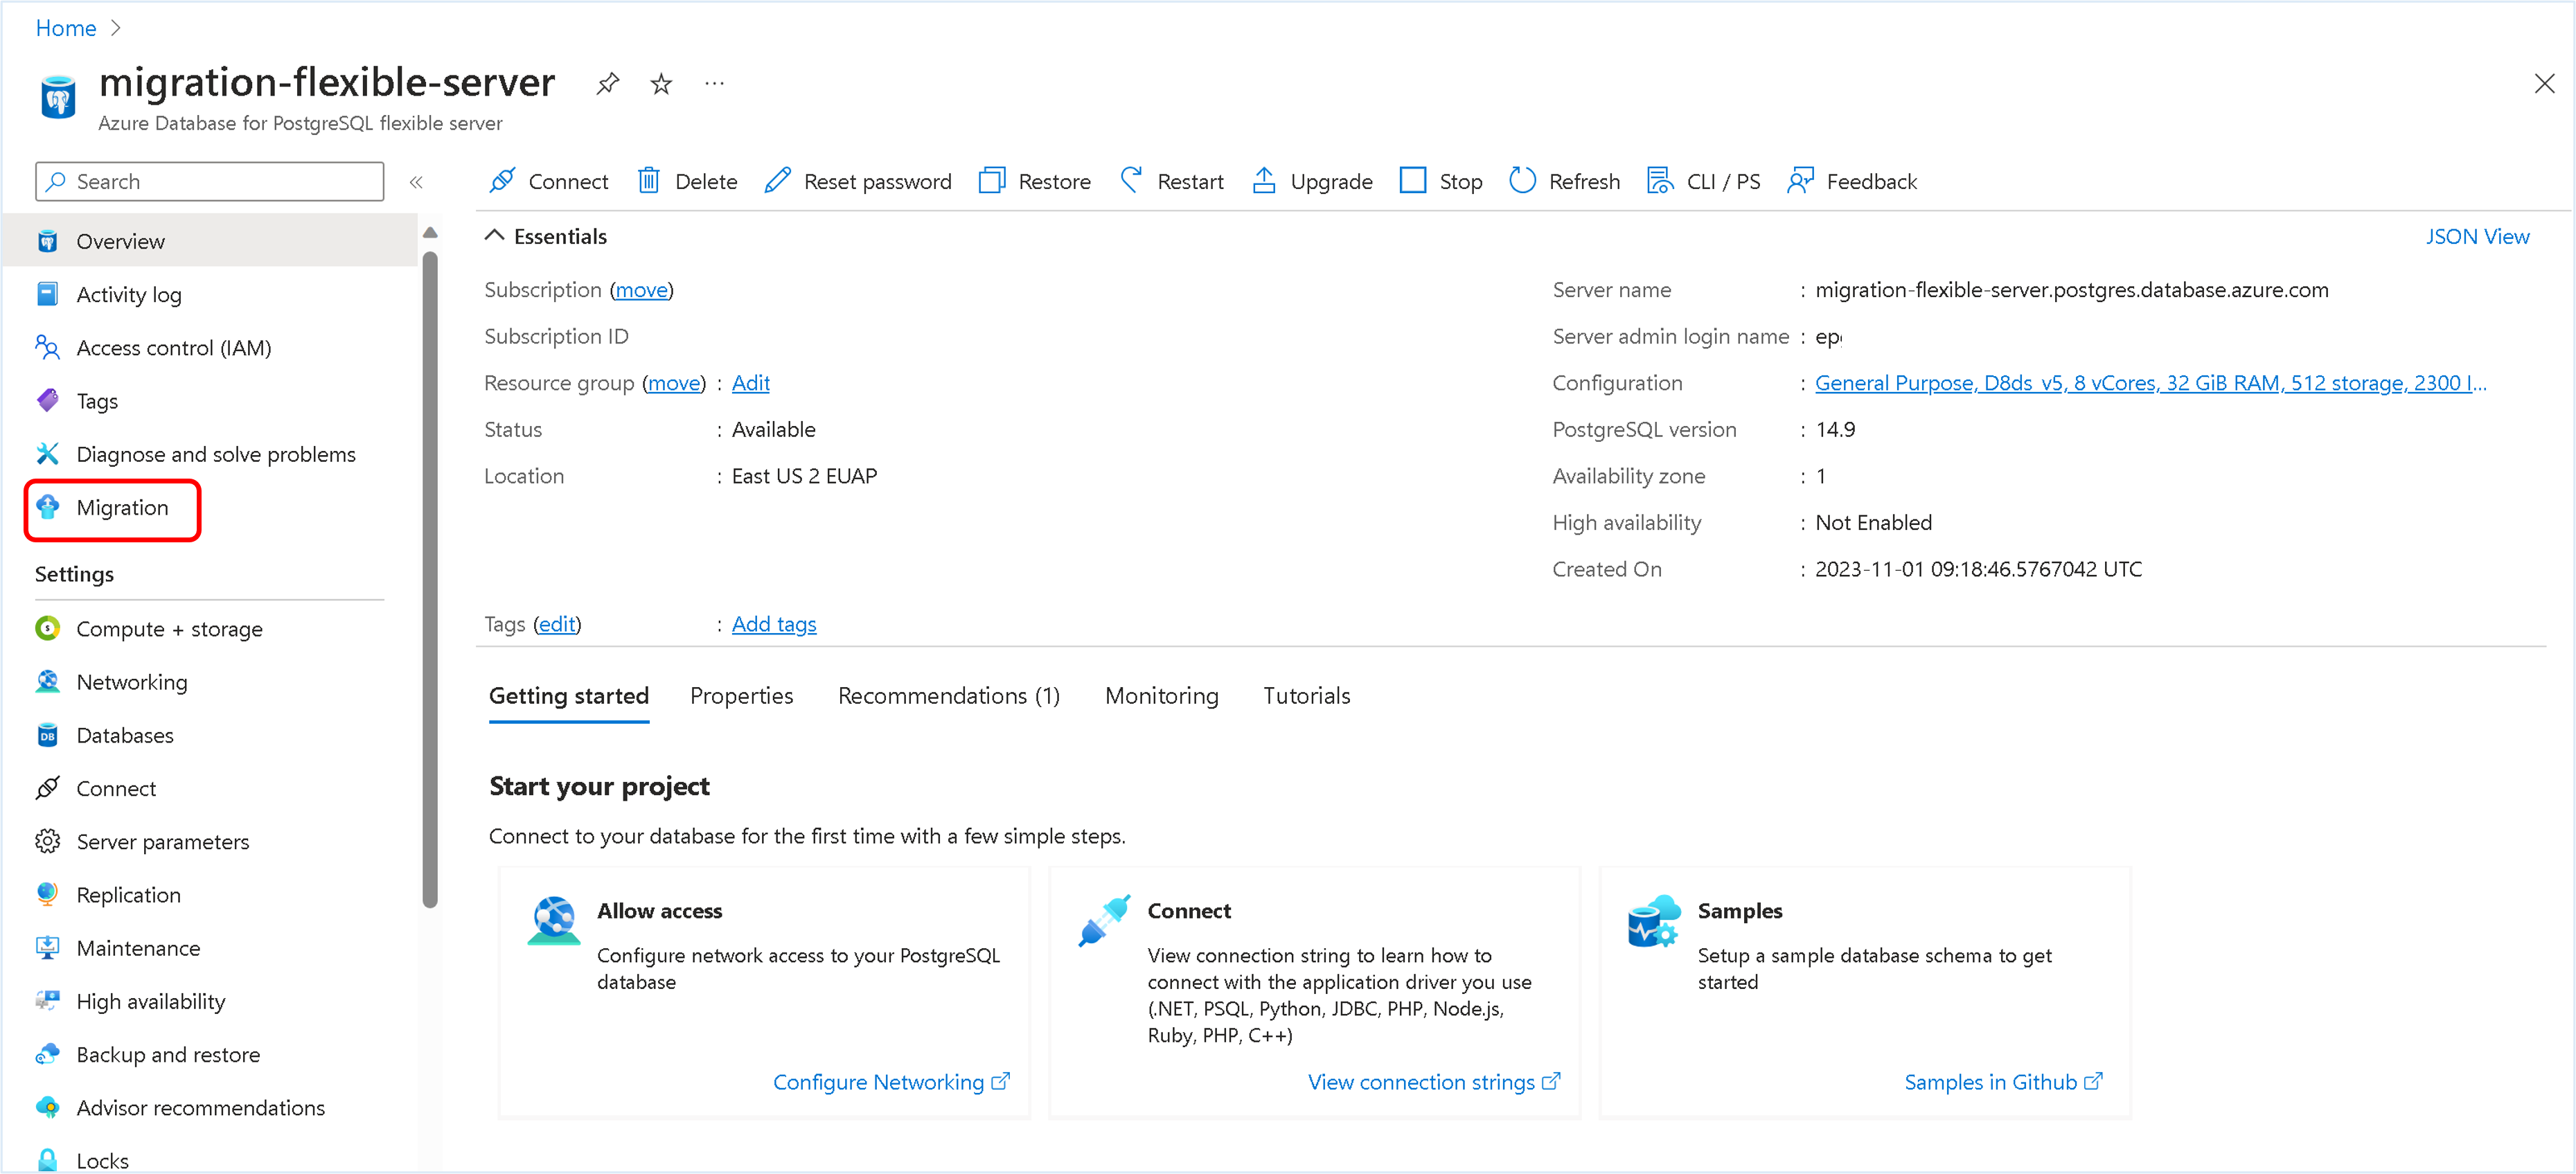The width and height of the screenshot is (2576, 1174).
Task: Click the sidebar scroll up arrow
Action: pyautogui.click(x=430, y=233)
